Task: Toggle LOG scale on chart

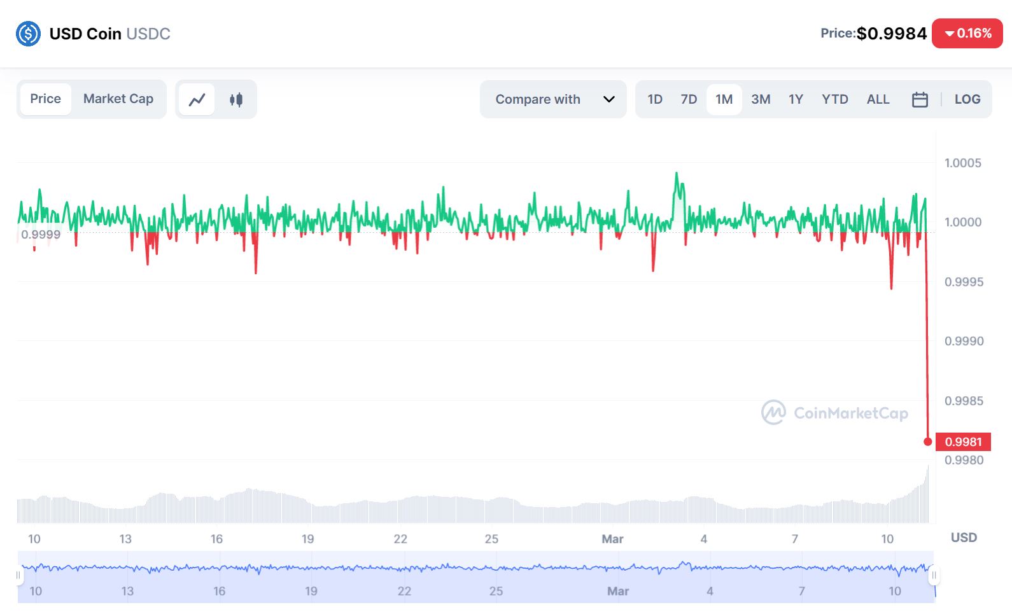Action: click(967, 99)
